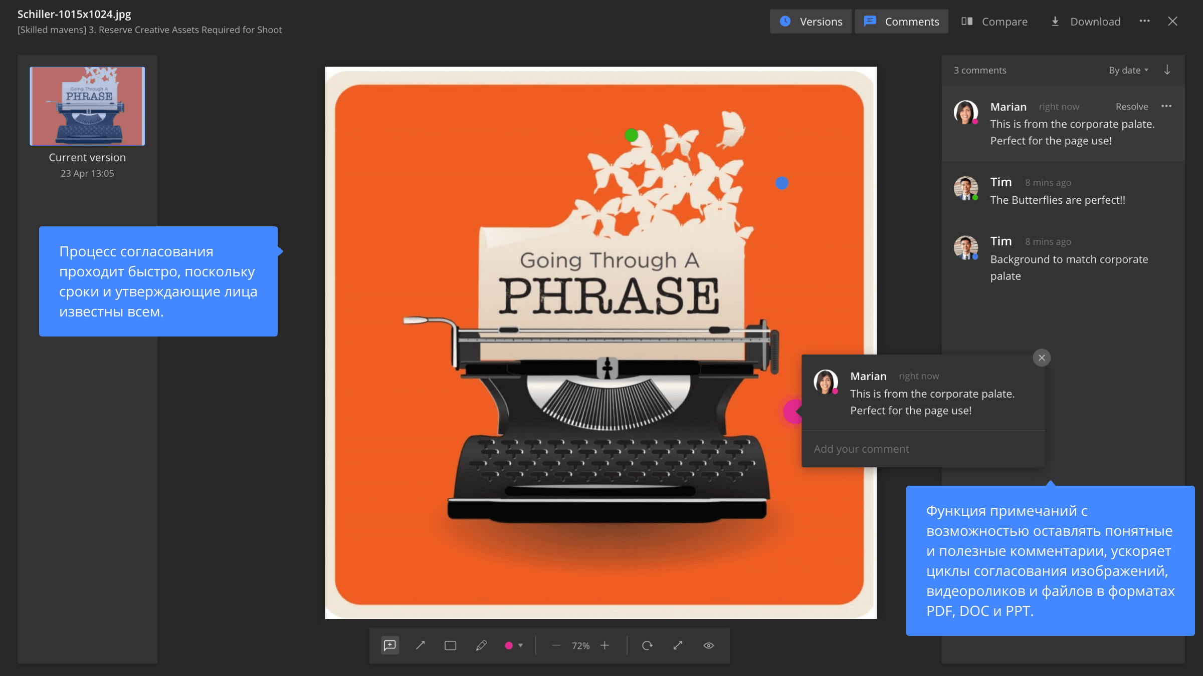This screenshot has width=1203, height=676.
Task: Open the top bar more options menu
Action: (x=1144, y=21)
